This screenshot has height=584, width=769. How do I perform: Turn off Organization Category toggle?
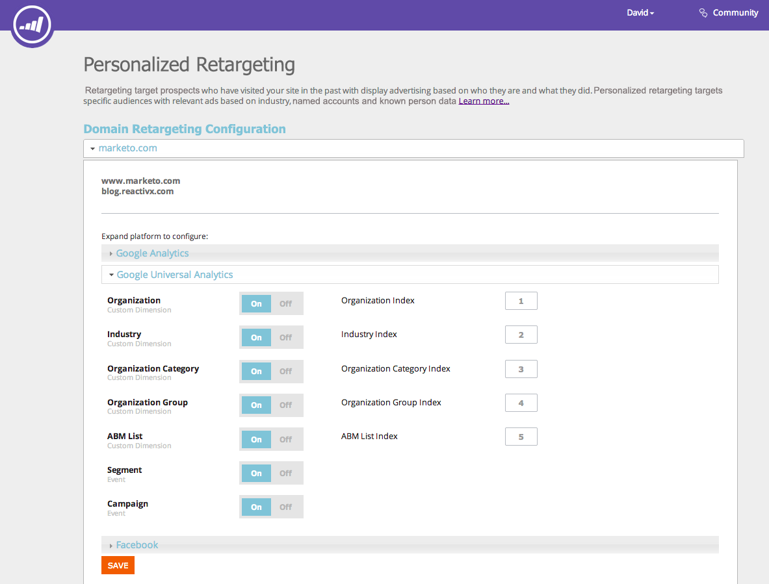(286, 372)
